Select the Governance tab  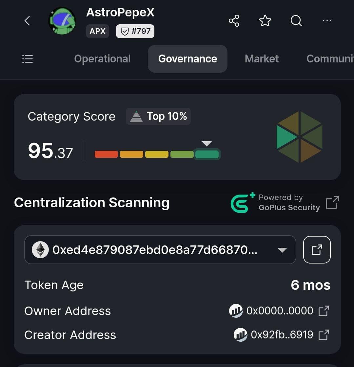point(187,59)
